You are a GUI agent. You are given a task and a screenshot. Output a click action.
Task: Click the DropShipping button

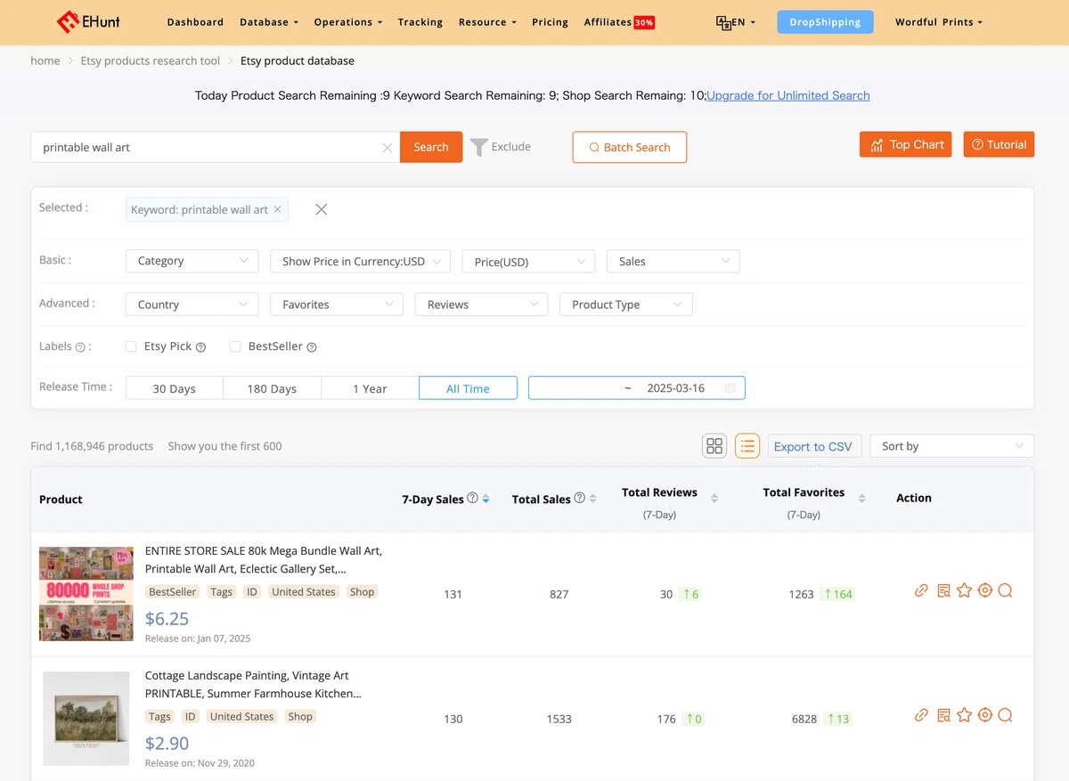tap(825, 22)
